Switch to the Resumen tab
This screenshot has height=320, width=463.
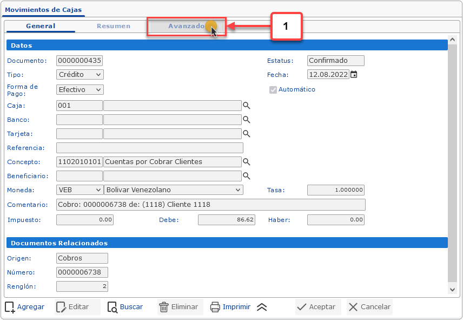pyautogui.click(x=113, y=26)
